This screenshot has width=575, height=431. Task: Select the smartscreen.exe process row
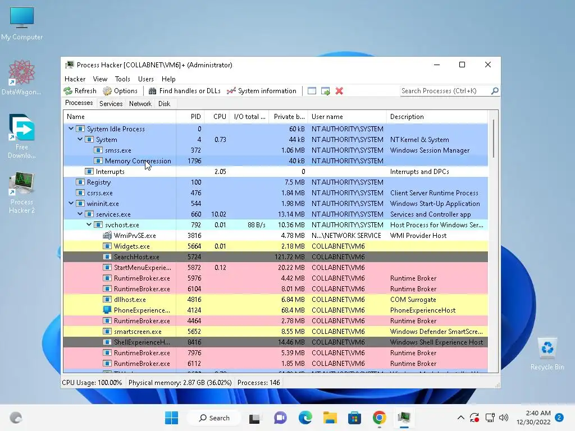click(x=275, y=331)
